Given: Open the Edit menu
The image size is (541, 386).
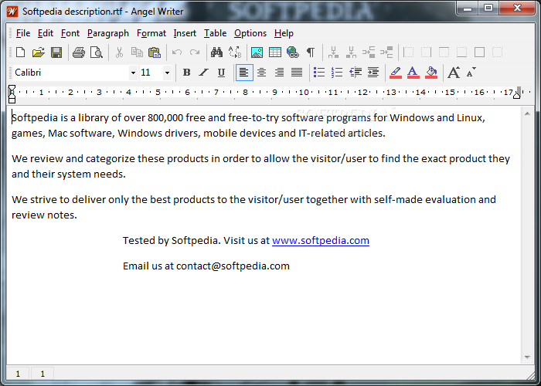Looking at the screenshot, I should (x=46, y=33).
